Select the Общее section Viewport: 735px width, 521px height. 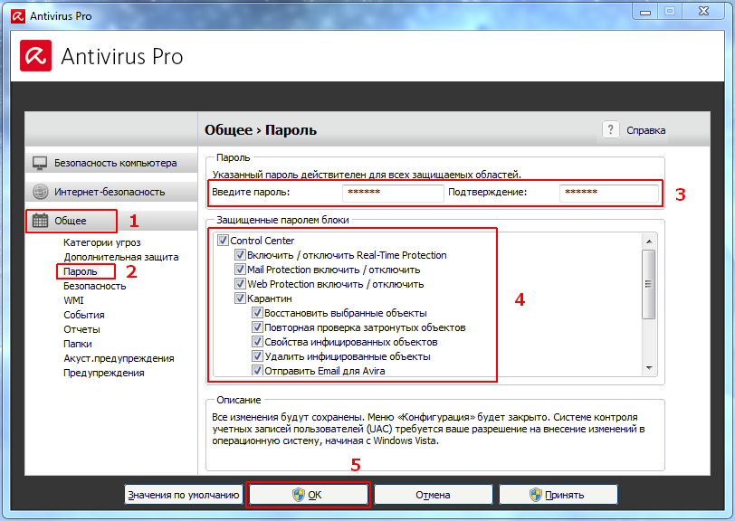[x=111, y=220]
